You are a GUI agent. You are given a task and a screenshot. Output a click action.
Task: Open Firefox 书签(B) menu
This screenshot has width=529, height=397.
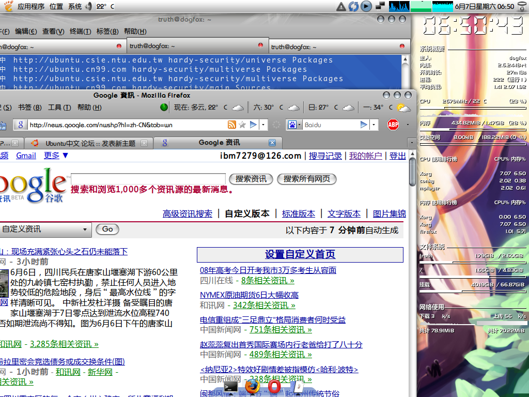tap(29, 108)
